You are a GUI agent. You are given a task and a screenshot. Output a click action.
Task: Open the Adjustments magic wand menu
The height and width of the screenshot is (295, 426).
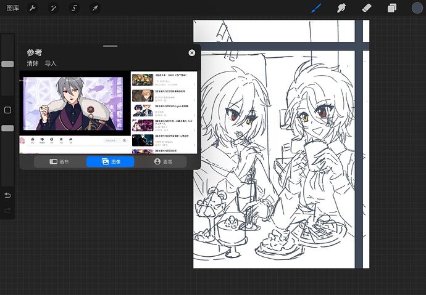point(53,8)
